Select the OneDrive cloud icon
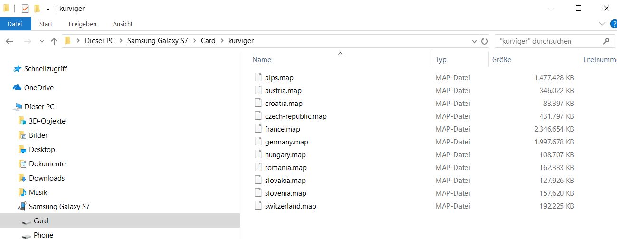This screenshot has height=239, width=617. [x=18, y=88]
